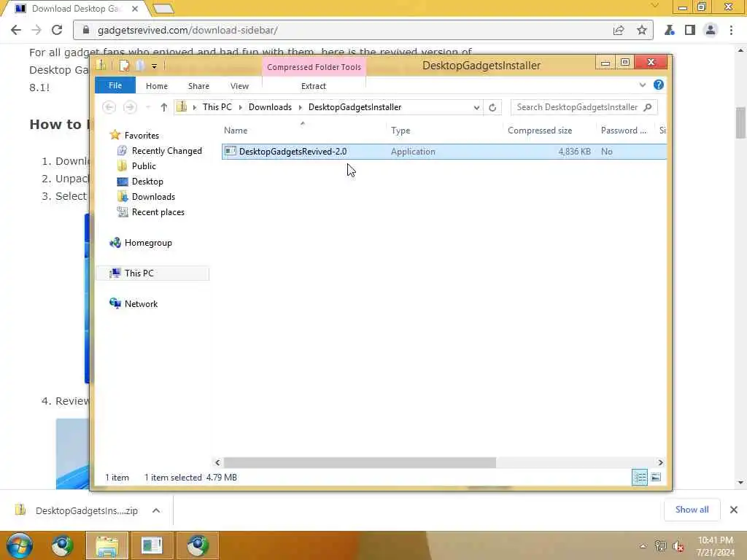The image size is (747, 560).
Task: Click the Properties quick access toolbar icon
Action: pos(124,66)
